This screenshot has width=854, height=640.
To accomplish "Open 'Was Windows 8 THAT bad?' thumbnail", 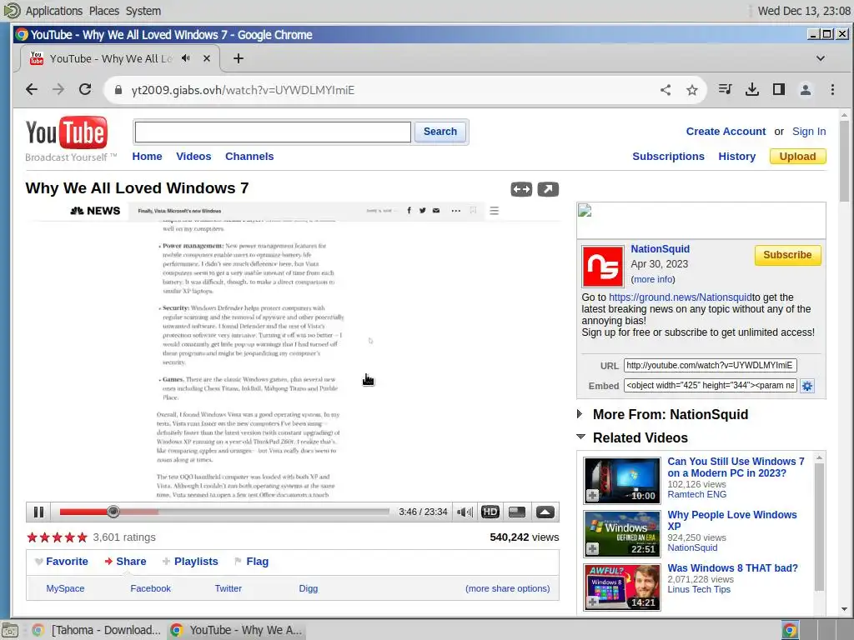I will pos(622,587).
